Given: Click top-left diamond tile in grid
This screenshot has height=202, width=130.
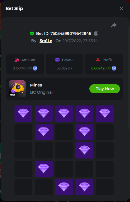Looking at the screenshot, I should [x=23, y=114].
